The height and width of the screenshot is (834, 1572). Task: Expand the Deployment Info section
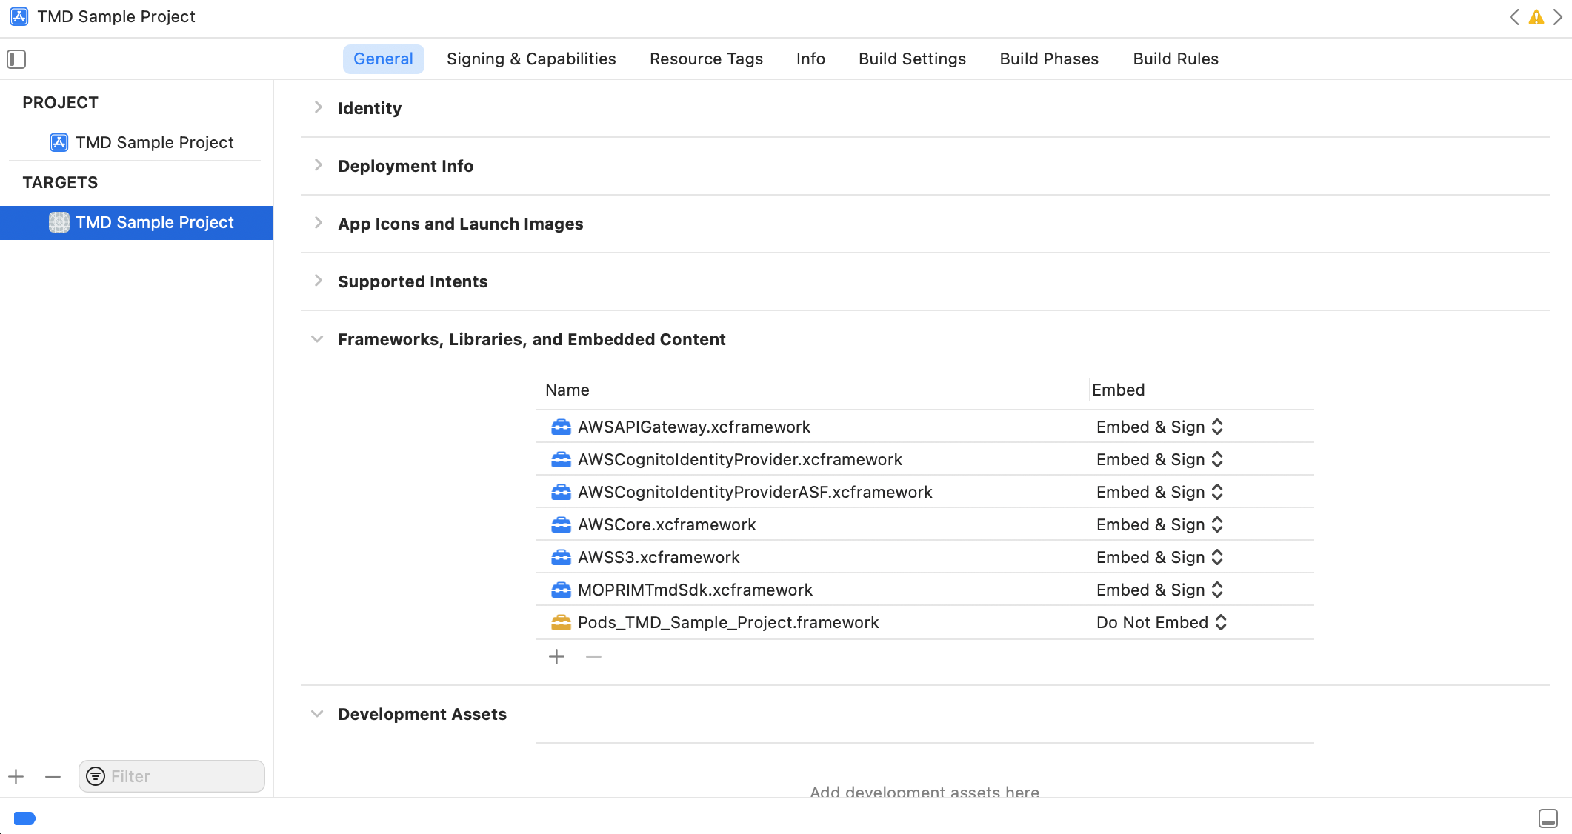point(318,165)
